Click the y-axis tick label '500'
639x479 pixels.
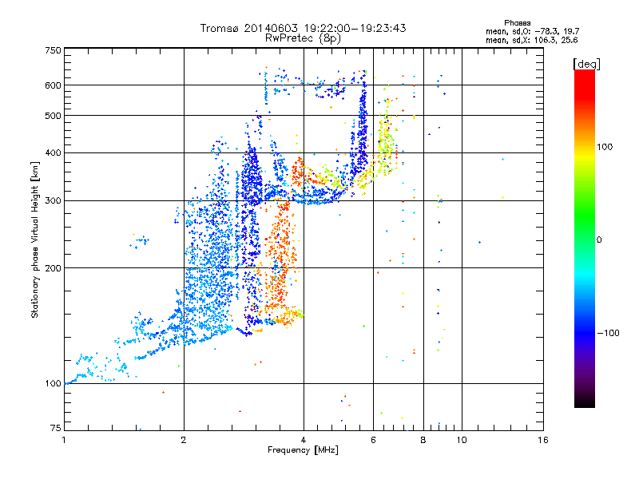[53, 116]
